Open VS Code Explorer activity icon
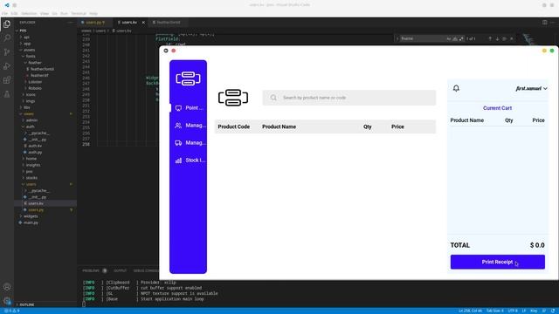The height and width of the screenshot is (314, 559). click(7, 24)
